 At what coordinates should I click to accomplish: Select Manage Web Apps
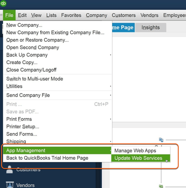[141, 151]
